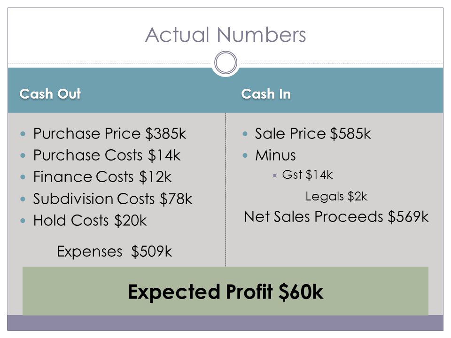Click the Net Sales Proceeds $569k text
Viewport: 451px width, 338px height.
[336, 217]
